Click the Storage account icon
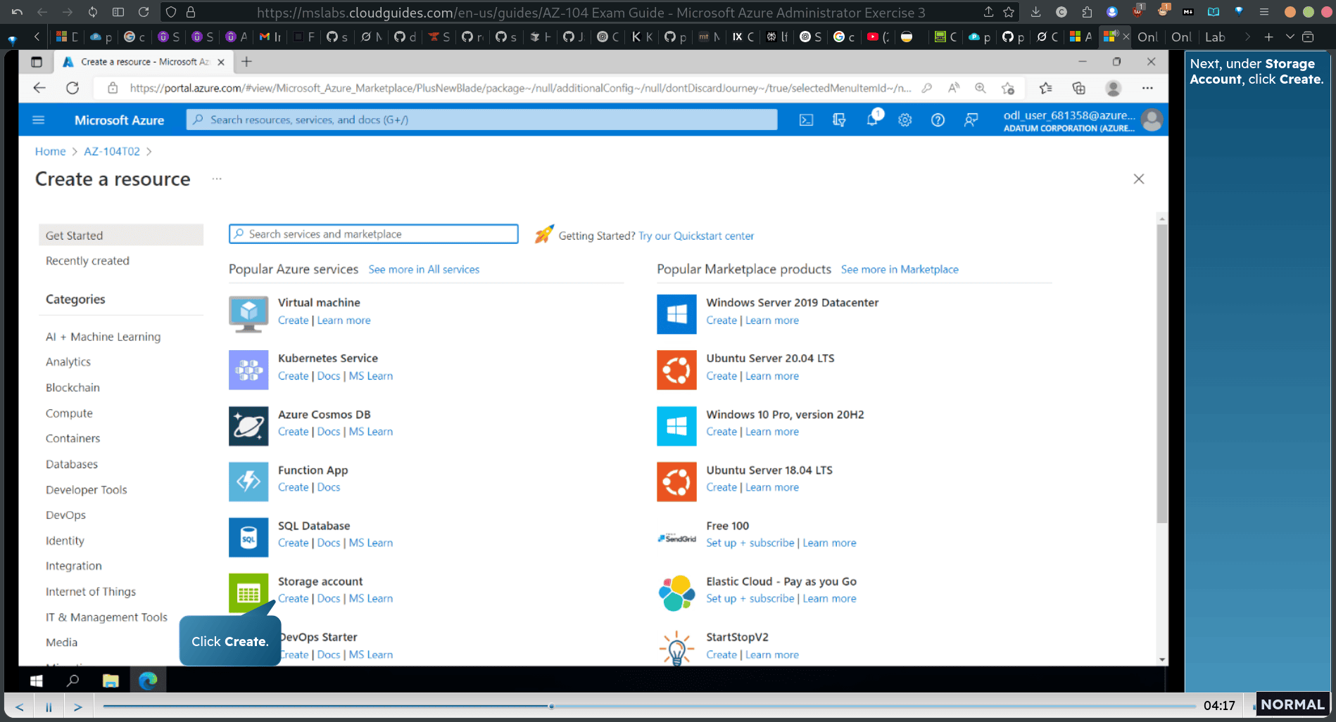This screenshot has height=722, width=1336. click(248, 593)
